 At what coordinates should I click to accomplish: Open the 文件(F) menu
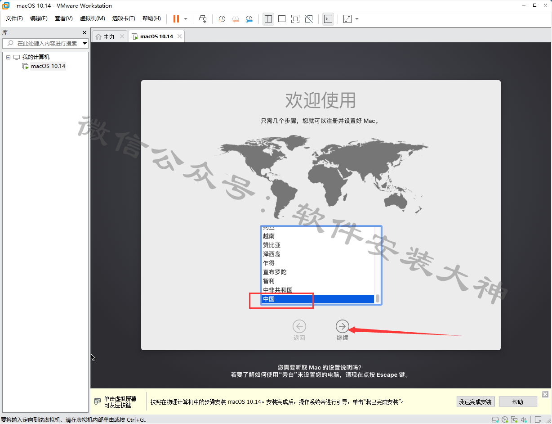14,18
